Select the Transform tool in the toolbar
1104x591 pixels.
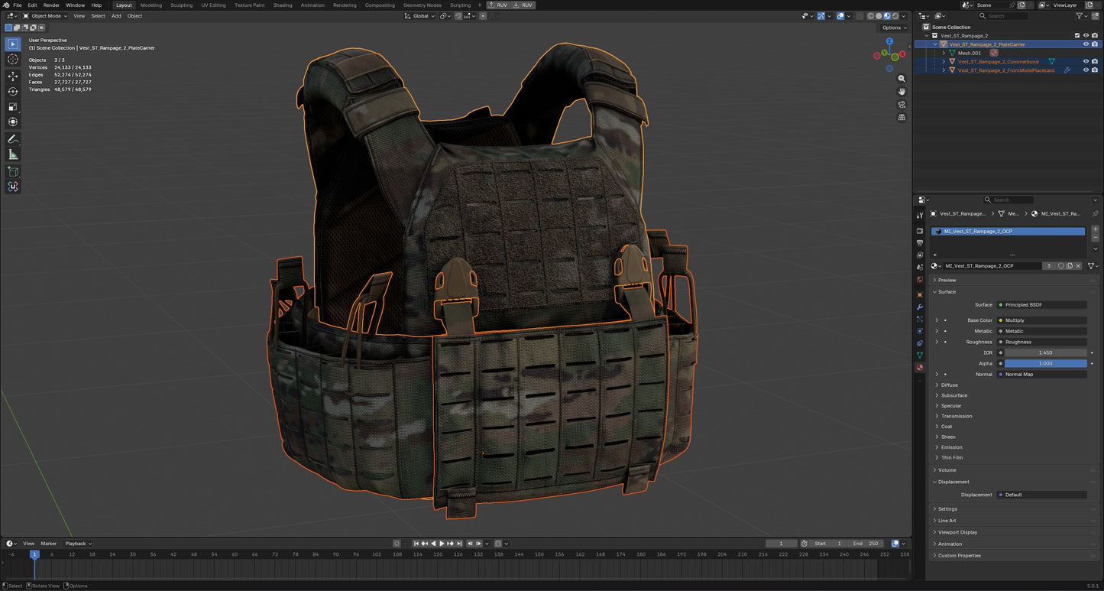click(x=13, y=122)
